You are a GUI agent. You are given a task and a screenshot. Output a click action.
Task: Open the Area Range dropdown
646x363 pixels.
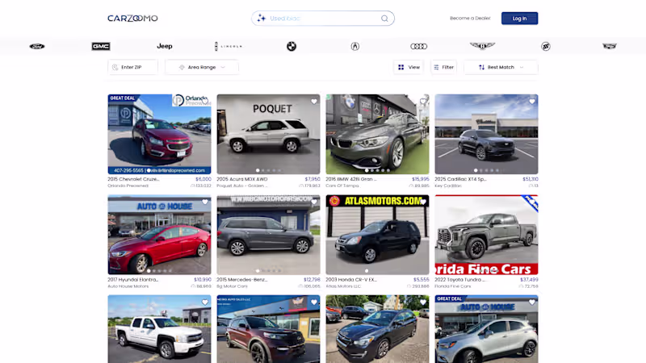(x=202, y=67)
